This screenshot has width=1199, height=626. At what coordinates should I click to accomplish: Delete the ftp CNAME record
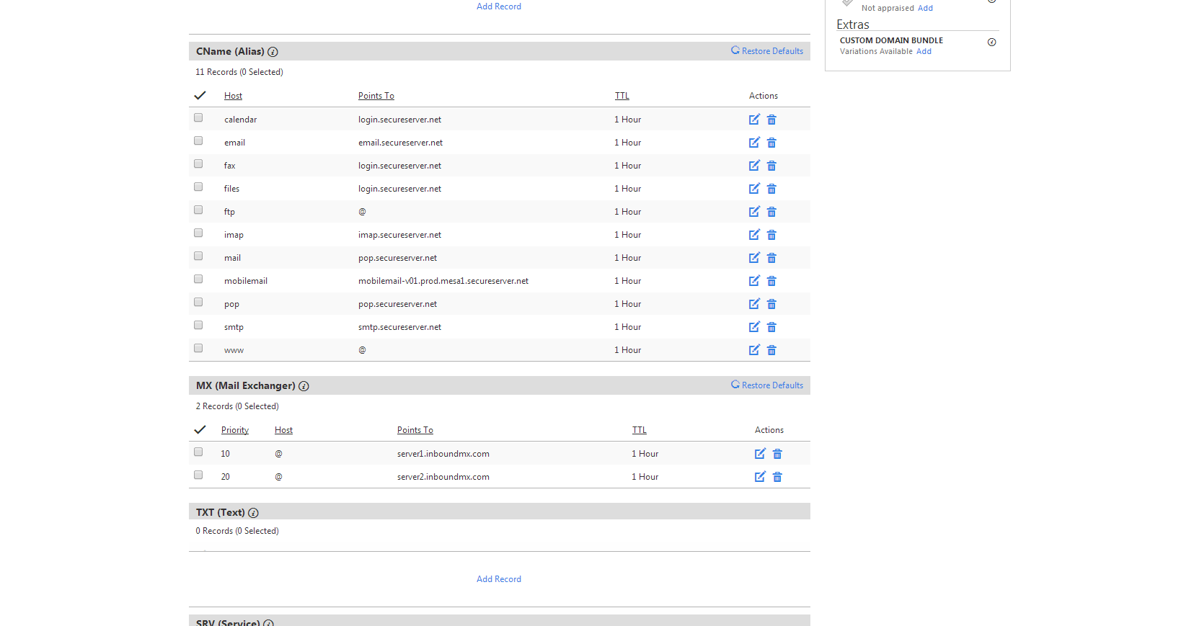pos(771,212)
